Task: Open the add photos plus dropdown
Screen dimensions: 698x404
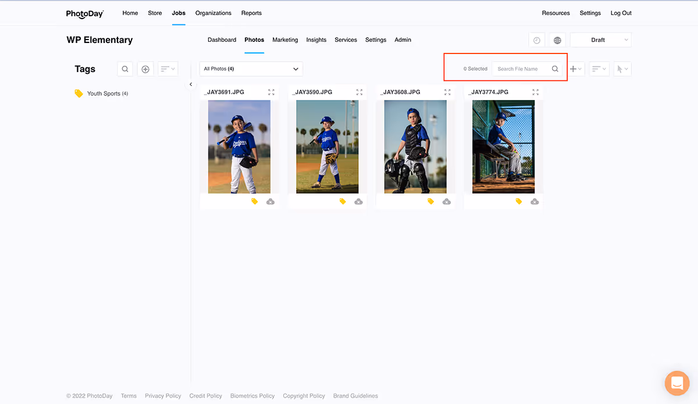Action: [576, 69]
